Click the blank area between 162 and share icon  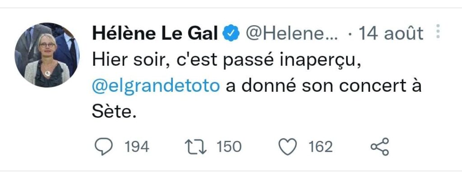[351, 147]
